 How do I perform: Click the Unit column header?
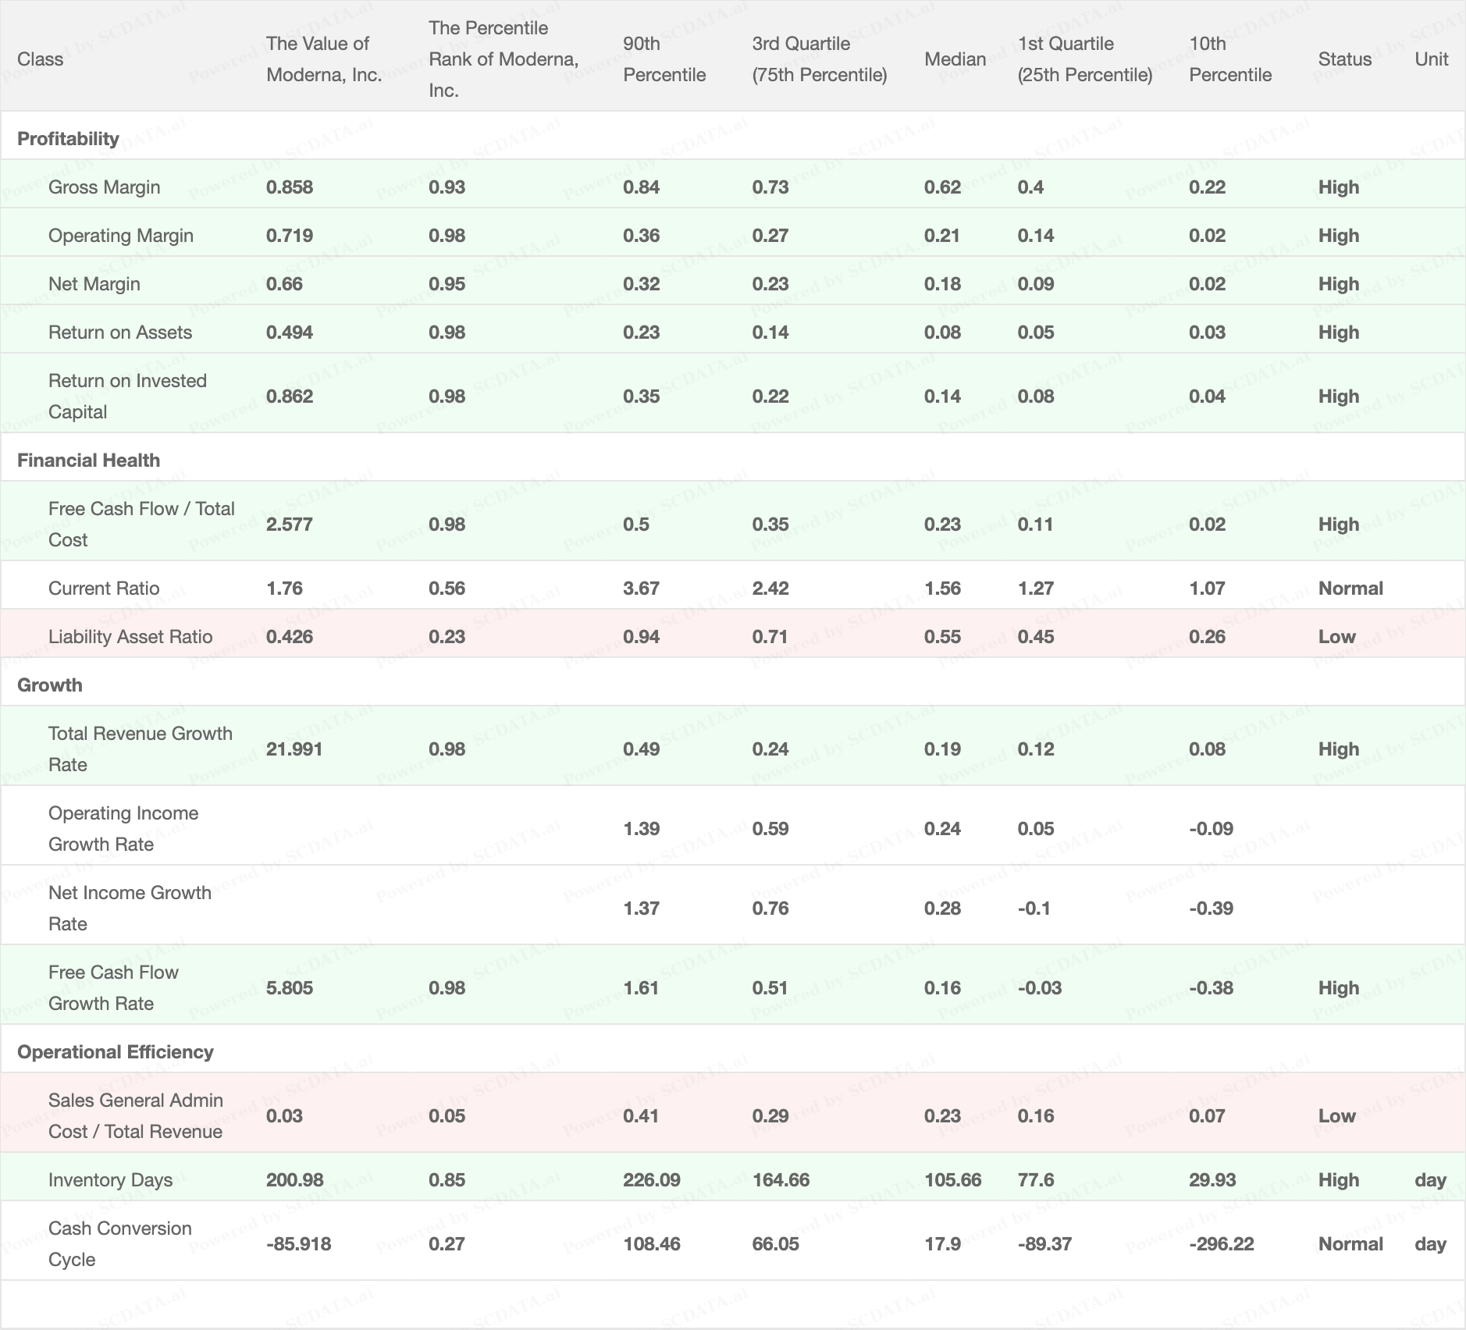[x=1432, y=59]
